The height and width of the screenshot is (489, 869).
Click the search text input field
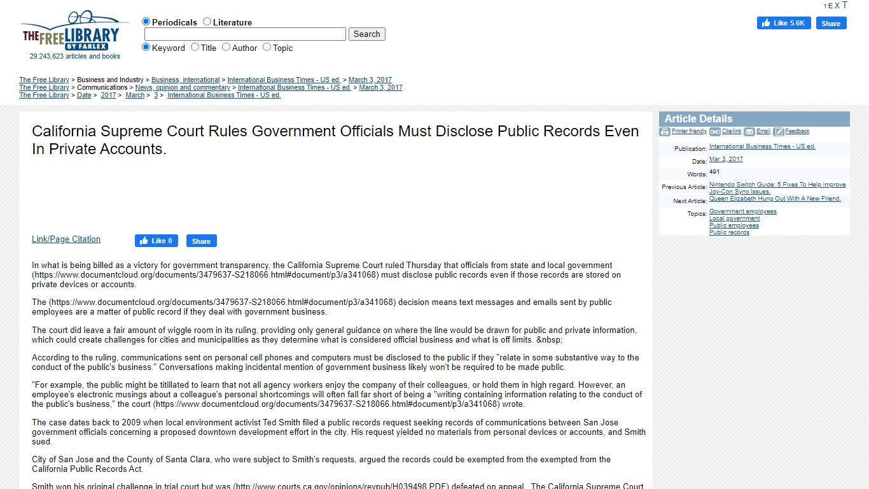coord(245,34)
